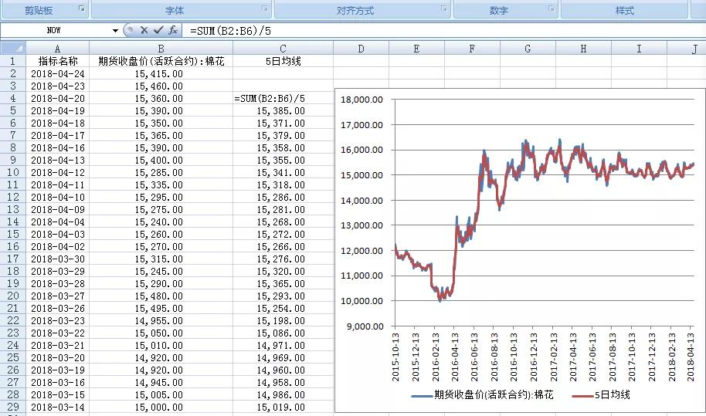Select chart legend entry 5日均线

[x=601, y=395]
